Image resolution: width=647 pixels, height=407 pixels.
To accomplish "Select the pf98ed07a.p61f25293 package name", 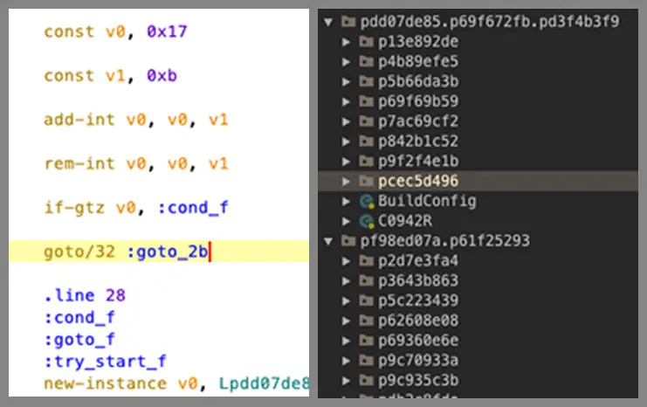I will 444,241.
